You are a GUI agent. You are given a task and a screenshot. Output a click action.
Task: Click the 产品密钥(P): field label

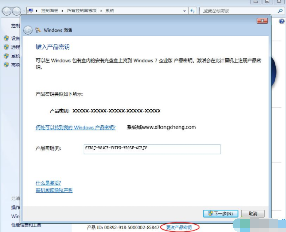48,148
